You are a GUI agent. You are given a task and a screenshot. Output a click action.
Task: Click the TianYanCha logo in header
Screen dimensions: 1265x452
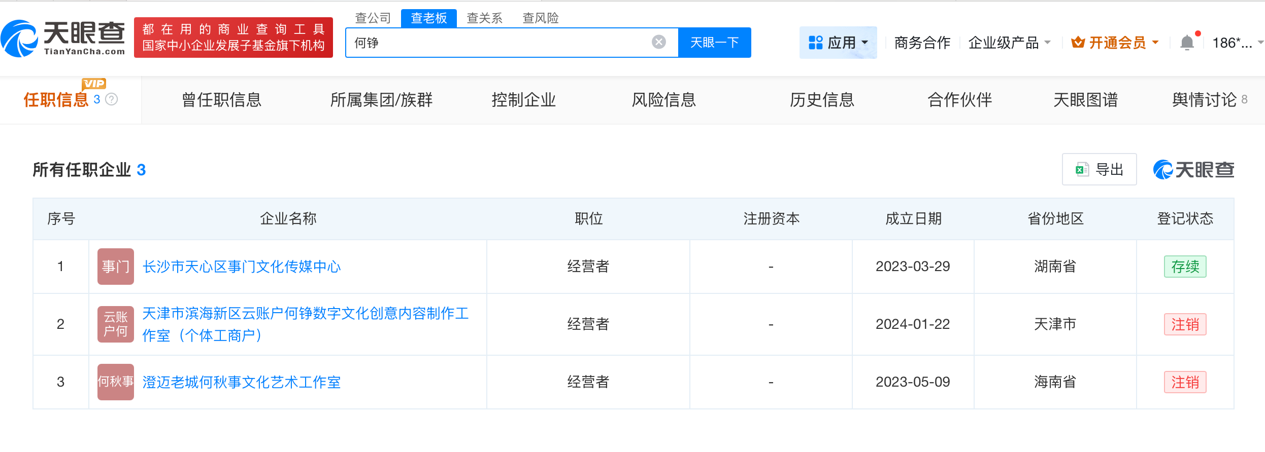click(63, 38)
